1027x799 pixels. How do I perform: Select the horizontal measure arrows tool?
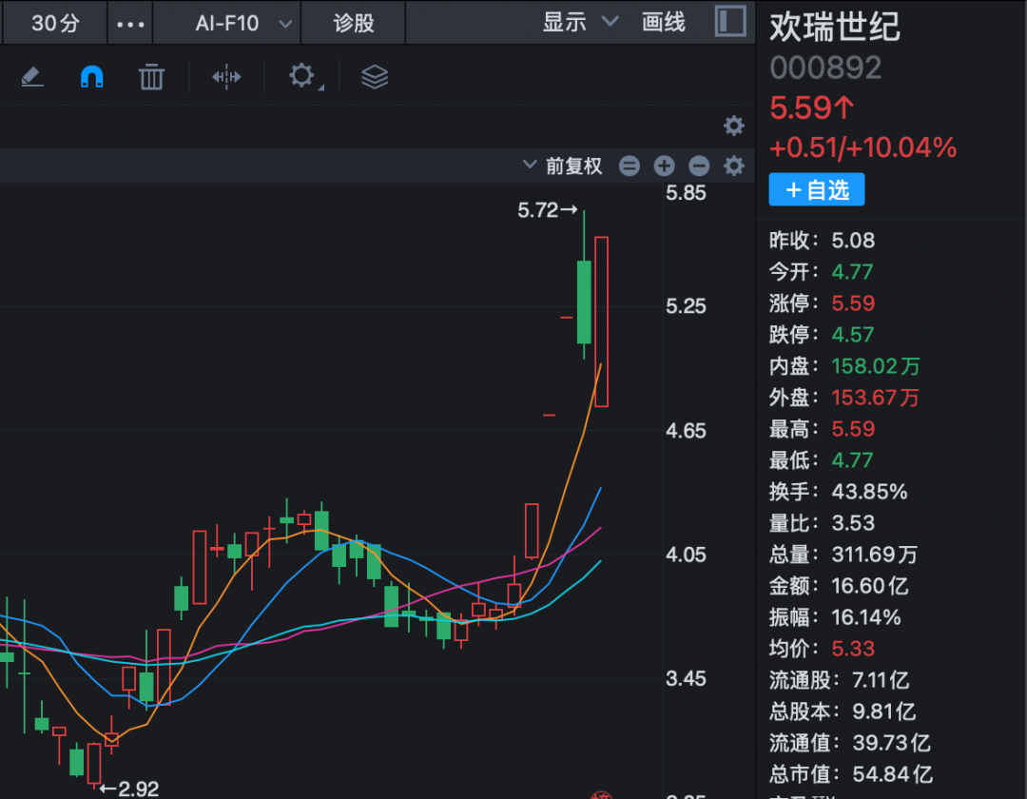(226, 77)
